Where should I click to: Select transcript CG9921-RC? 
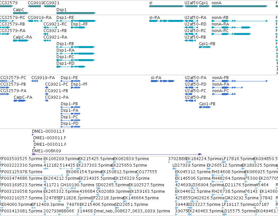(x=50, y=27)
